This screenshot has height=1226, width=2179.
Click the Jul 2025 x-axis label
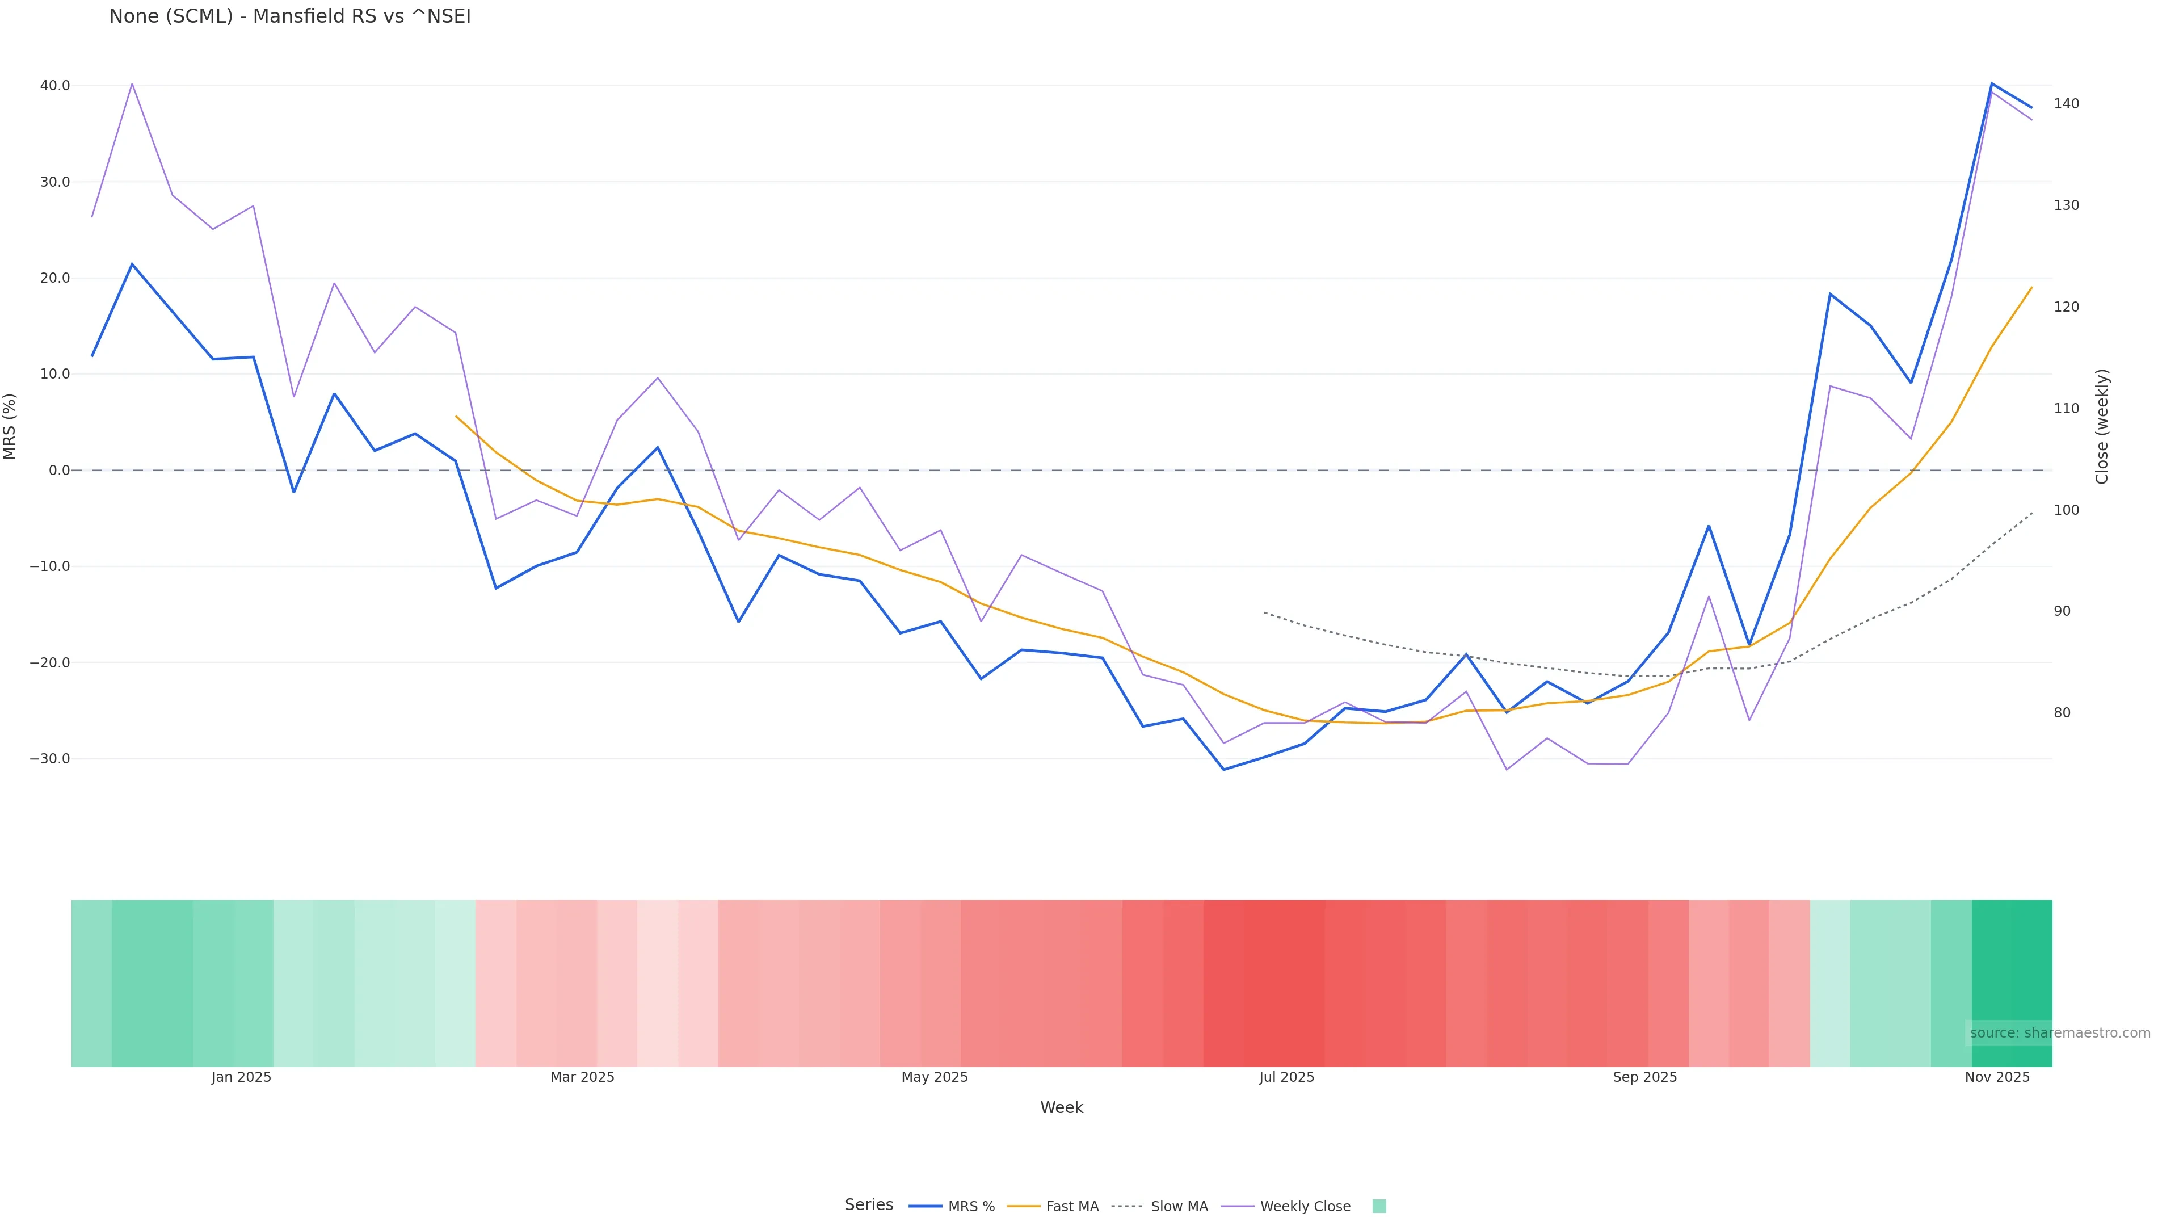(x=1286, y=1077)
